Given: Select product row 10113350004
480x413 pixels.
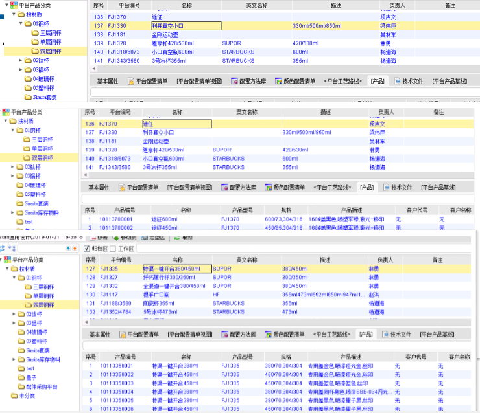Looking at the screenshot, I should pyautogui.click(x=114, y=392).
